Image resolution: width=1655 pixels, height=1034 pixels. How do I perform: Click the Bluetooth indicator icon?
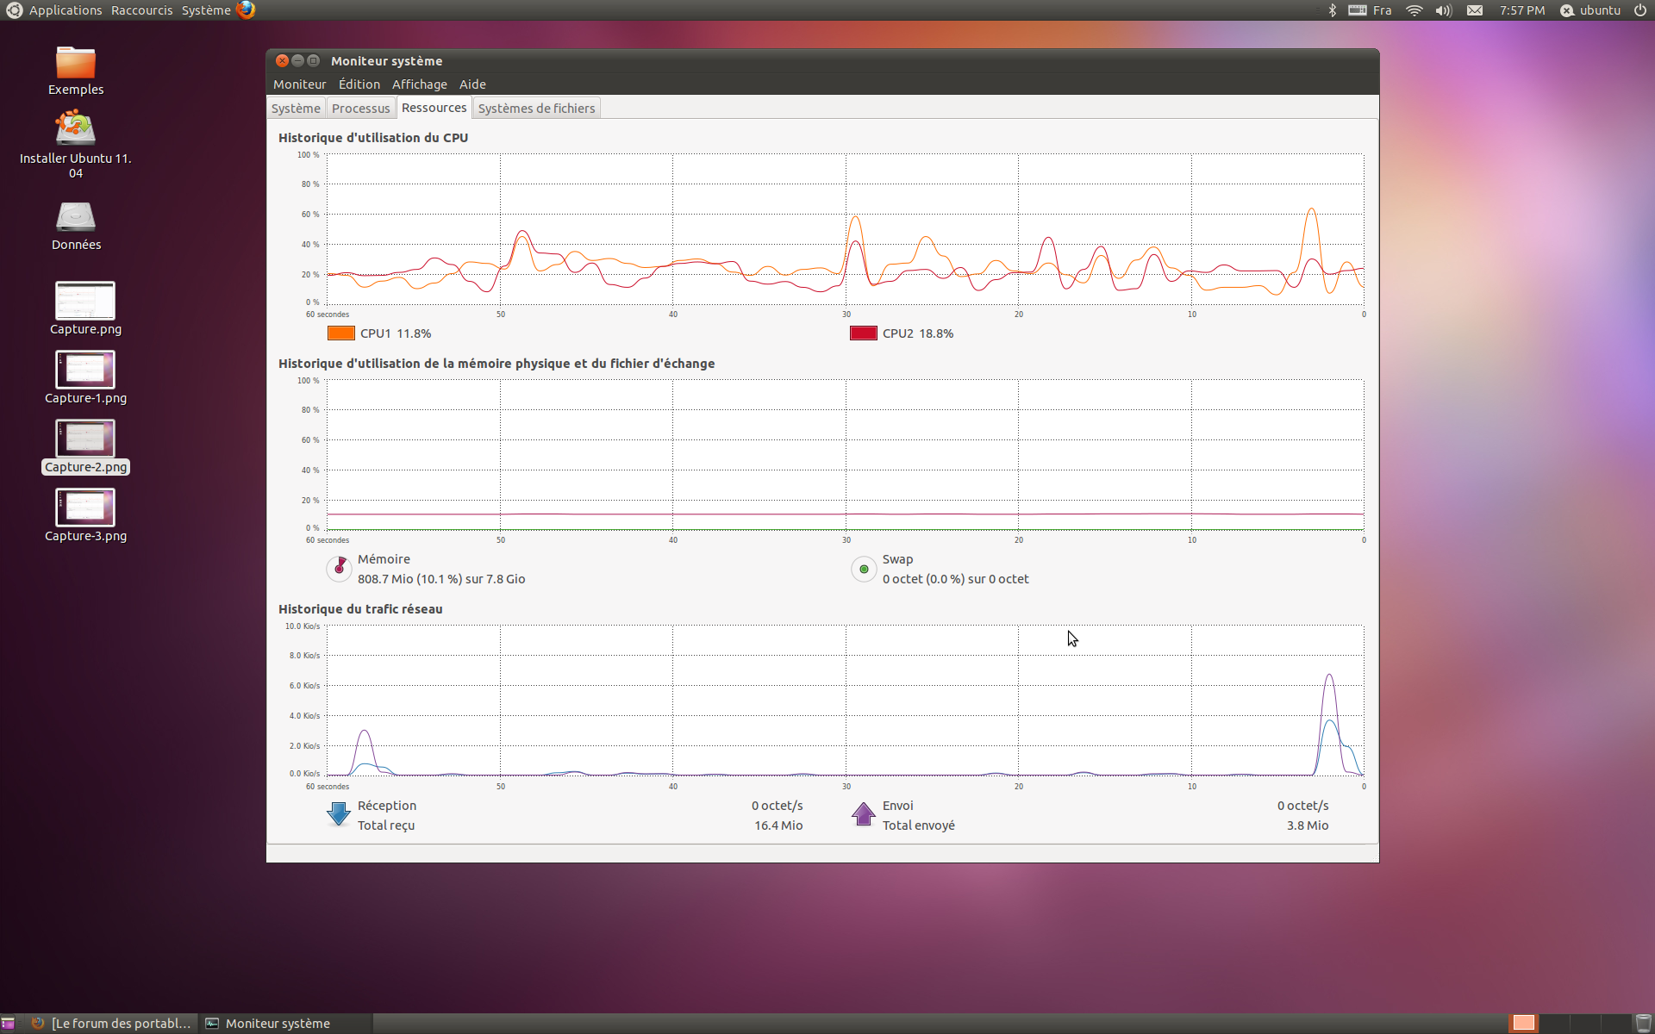[x=1332, y=10]
